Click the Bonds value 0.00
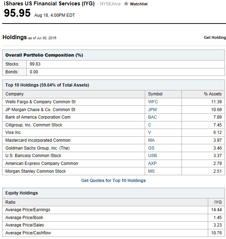226x239 pixels. (x=34, y=72)
